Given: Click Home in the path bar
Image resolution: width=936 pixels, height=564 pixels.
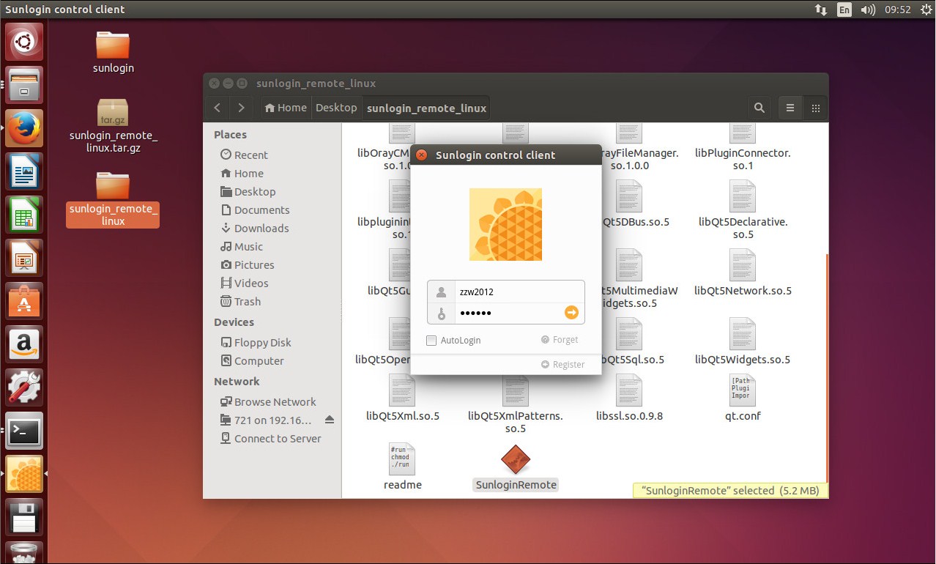Looking at the screenshot, I should pos(286,108).
